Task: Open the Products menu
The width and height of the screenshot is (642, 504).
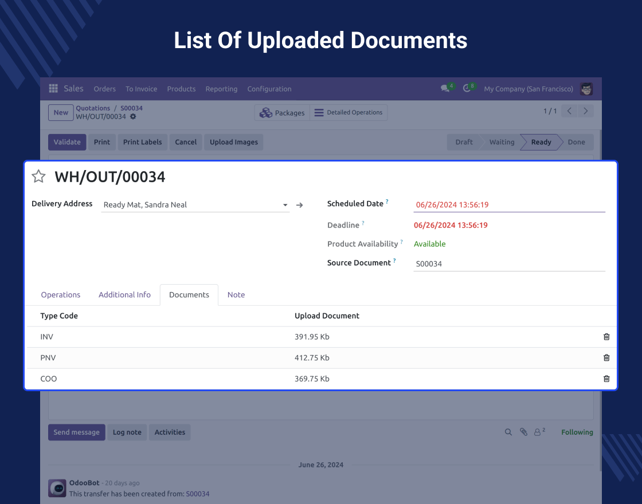Action: tap(181, 89)
